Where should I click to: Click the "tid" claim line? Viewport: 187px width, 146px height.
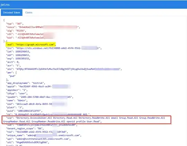pyautogui.click(x=37, y=132)
